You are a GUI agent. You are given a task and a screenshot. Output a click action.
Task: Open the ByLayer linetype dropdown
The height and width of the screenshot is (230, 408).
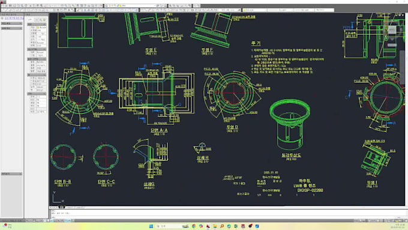281,10
